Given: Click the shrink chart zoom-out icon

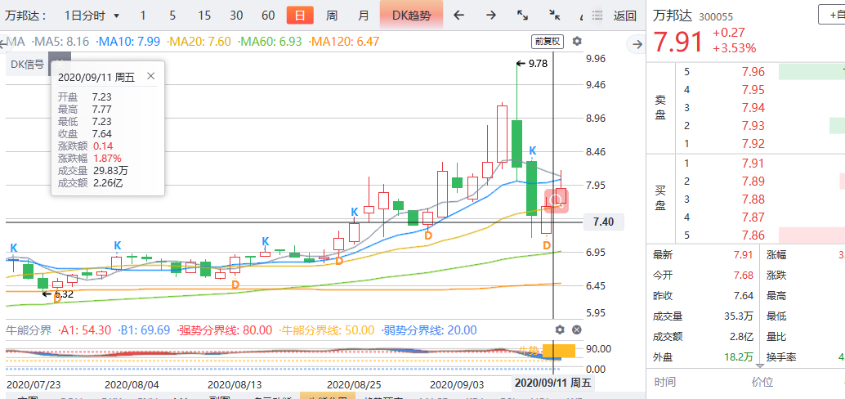Looking at the screenshot, I should (554, 15).
